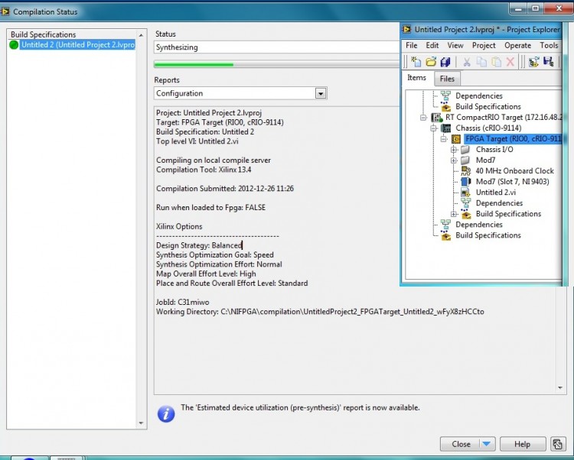Open the File menu in Project Explorer
This screenshot has height=460, width=574.
[412, 45]
